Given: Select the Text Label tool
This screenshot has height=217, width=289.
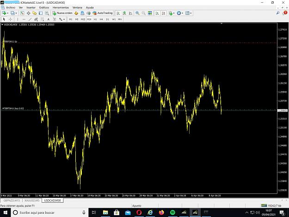Looking at the screenshot, I should (x=55, y=19).
